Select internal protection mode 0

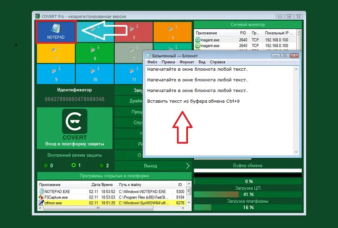[x=46, y=166]
